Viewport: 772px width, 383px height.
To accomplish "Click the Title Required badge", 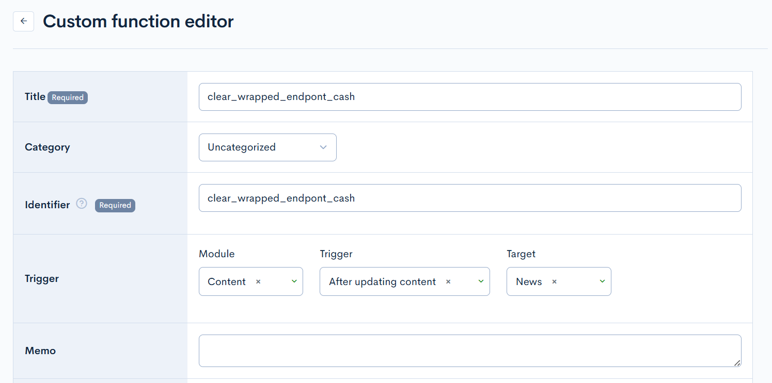I will pos(68,97).
